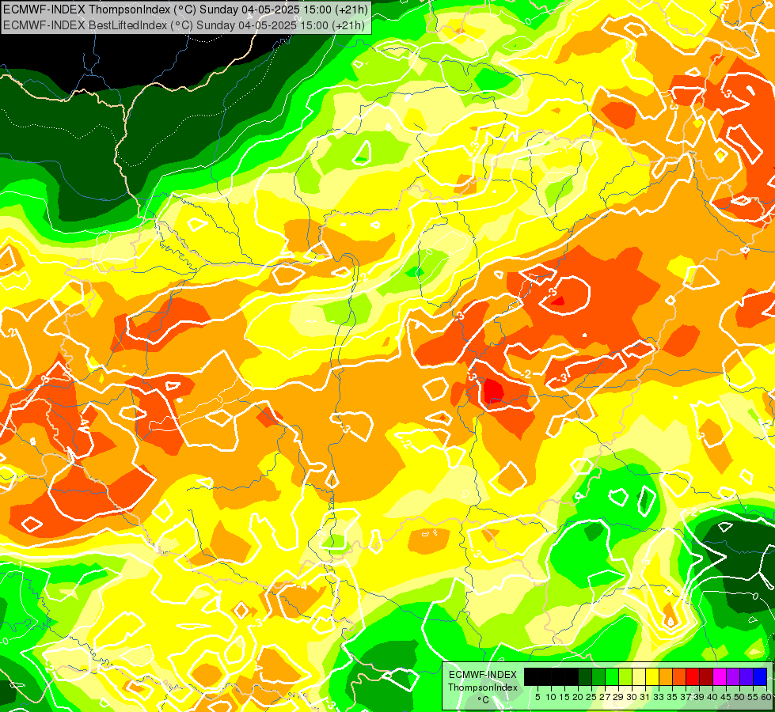
Task: Click the legend scale value 39
Action: point(699,697)
